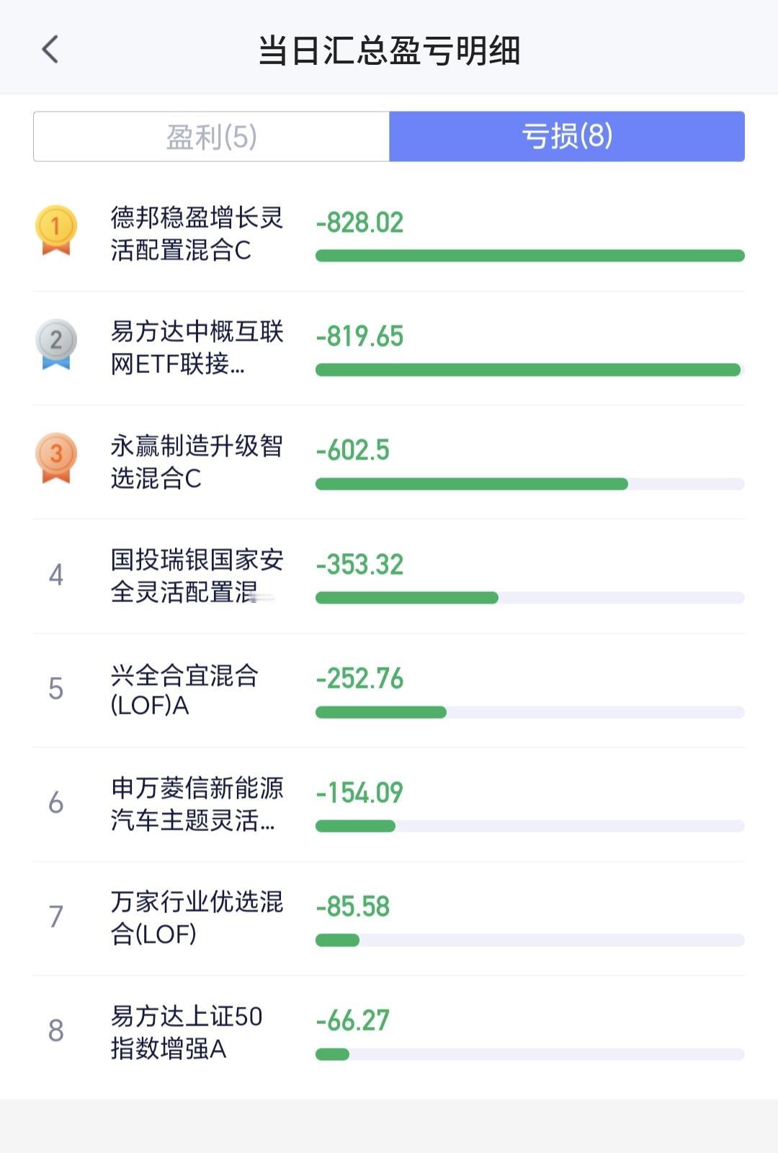Open 易方达上证50指数增强A fund
778x1153 pixels.
pos(389,1033)
